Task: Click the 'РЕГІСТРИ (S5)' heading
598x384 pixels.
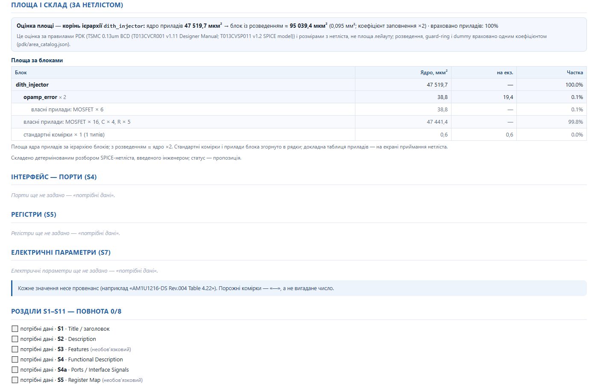Action: pos(34,214)
